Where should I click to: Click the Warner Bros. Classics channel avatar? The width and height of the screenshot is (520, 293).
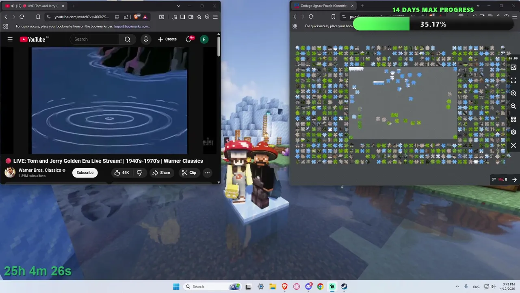tap(10, 173)
